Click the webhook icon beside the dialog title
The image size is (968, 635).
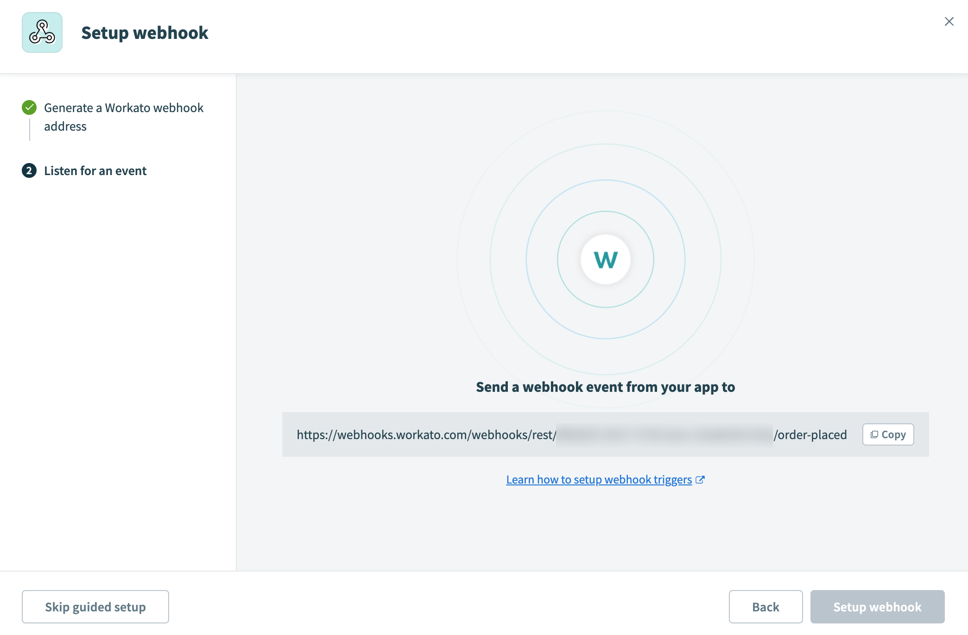click(42, 32)
